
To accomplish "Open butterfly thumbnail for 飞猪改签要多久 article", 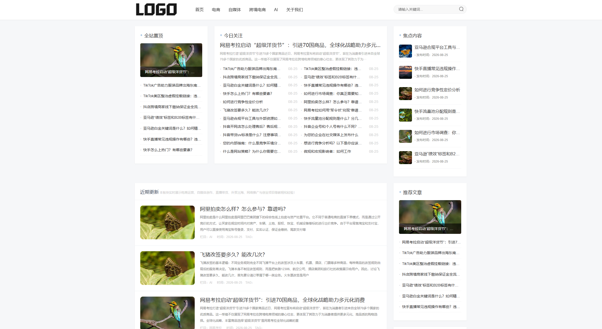I will point(167,268).
